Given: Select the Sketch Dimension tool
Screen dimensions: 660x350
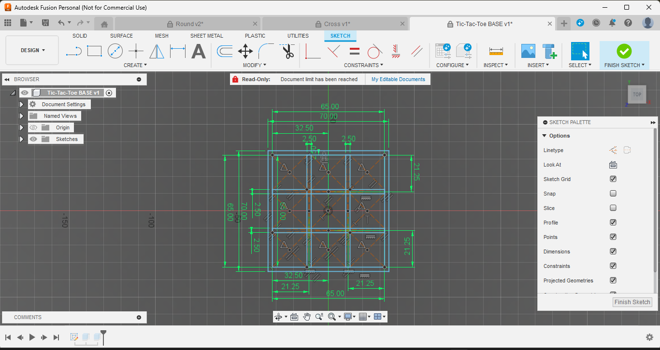Looking at the screenshot, I should pyautogui.click(x=178, y=51).
